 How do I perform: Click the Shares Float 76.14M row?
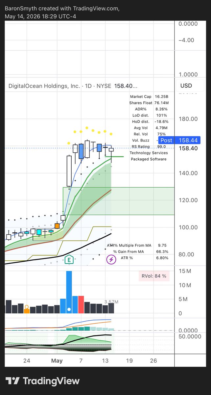pyautogui.click(x=149, y=103)
